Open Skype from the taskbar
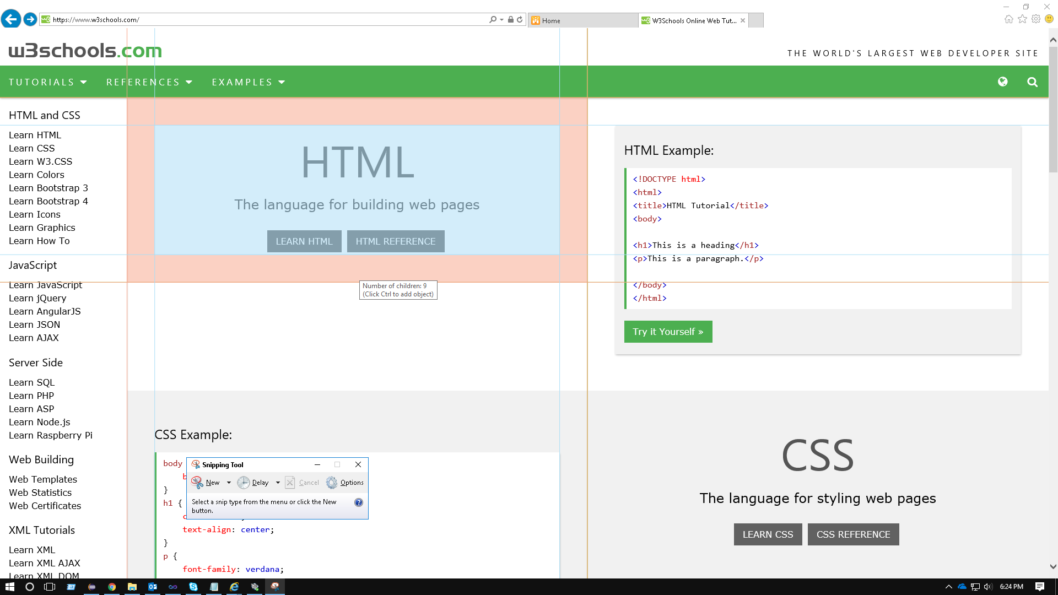Screen dimensions: 1058x595 (x=193, y=587)
